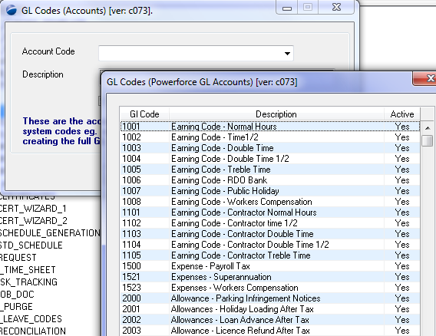Select row Allowances - Loan Advance After Tax

point(270,320)
